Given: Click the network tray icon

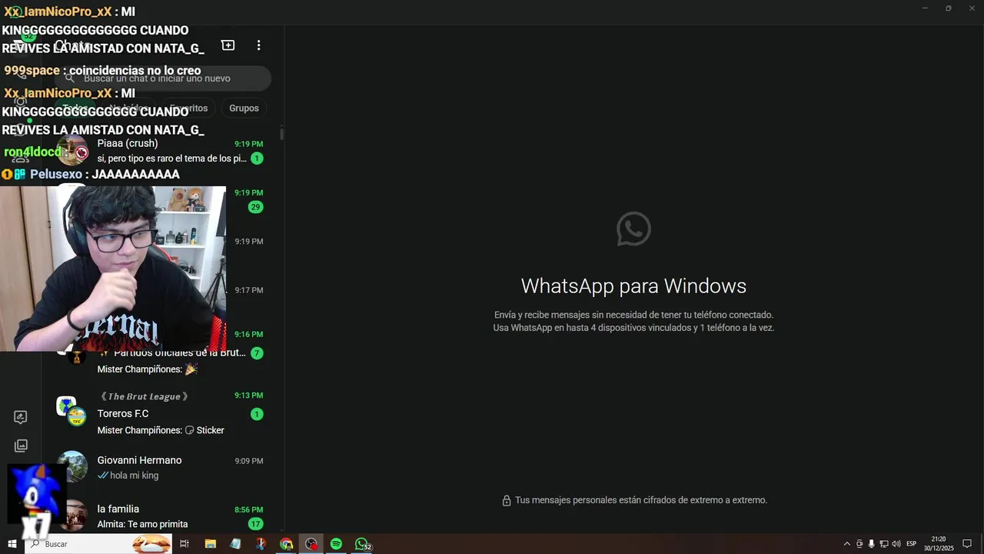Looking at the screenshot, I should 884,544.
